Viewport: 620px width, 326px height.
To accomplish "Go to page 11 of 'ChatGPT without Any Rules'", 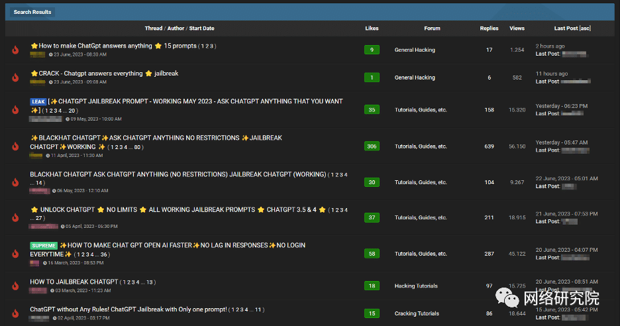I will click(x=258, y=310).
